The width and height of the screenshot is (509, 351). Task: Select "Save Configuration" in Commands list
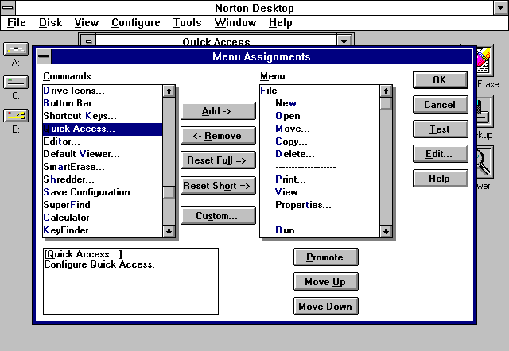(x=103, y=192)
